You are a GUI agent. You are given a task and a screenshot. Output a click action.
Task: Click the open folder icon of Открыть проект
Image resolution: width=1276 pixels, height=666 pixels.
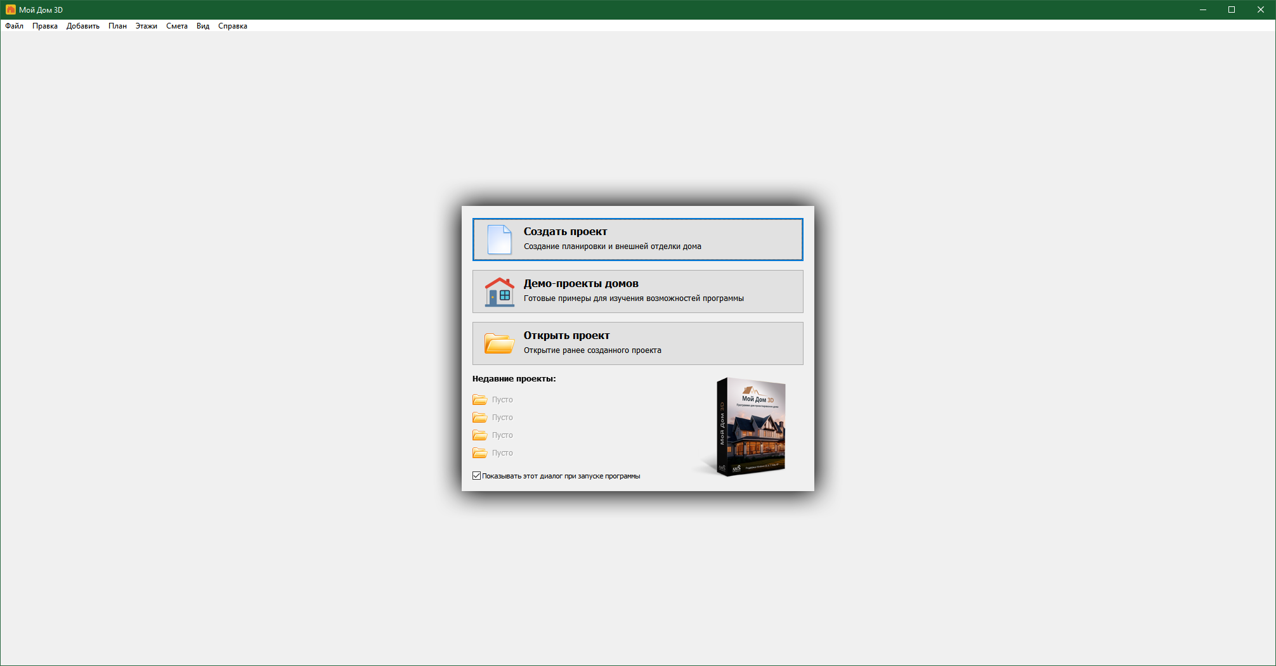[x=500, y=343]
